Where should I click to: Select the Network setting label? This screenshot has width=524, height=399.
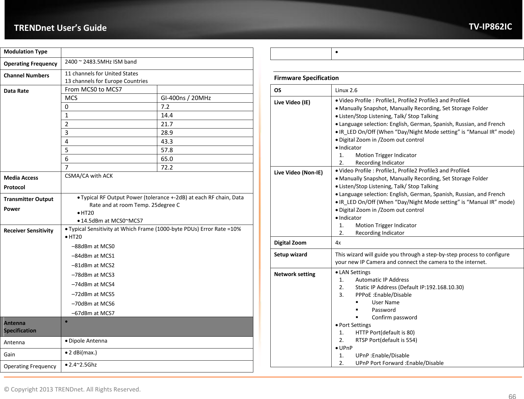(295, 274)
